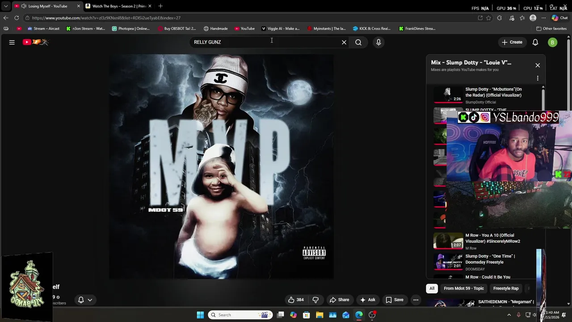Open browser extensions puzzle icon
This screenshot has width=572, height=322.
[500, 18]
